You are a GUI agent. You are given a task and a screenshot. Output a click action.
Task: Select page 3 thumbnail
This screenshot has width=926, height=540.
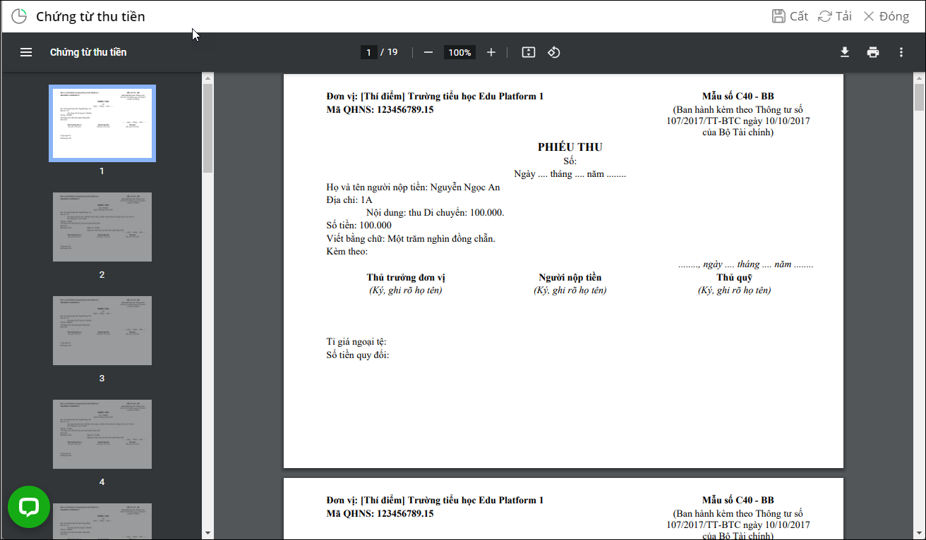pos(102,331)
